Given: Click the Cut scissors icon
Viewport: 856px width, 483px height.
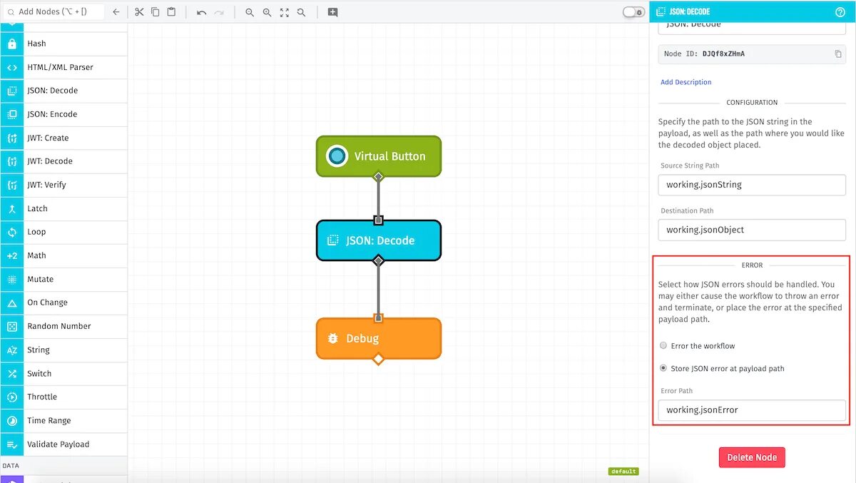Looking at the screenshot, I should click(139, 12).
